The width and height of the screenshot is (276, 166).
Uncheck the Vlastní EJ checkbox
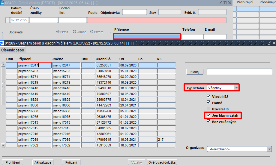(x=208, y=96)
